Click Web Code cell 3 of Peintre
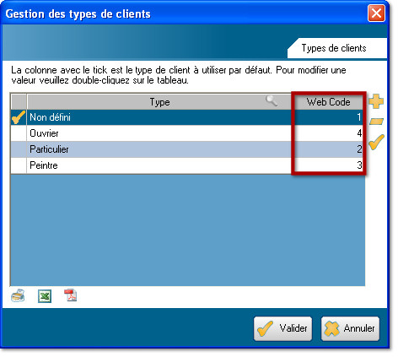 coord(328,165)
